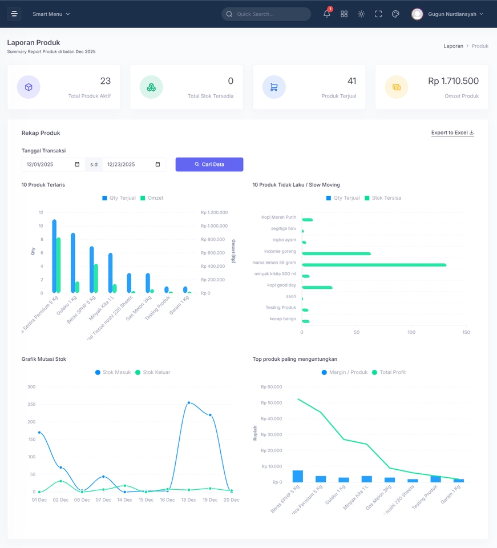The height and width of the screenshot is (548, 497).
Task: Toggle the Stok Tersisa legend series
Action: [x=383, y=198]
